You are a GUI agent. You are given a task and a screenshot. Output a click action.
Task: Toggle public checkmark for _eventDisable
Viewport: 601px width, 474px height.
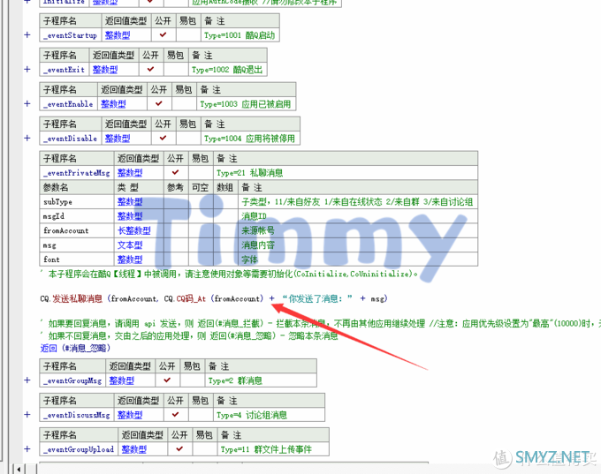click(163, 138)
